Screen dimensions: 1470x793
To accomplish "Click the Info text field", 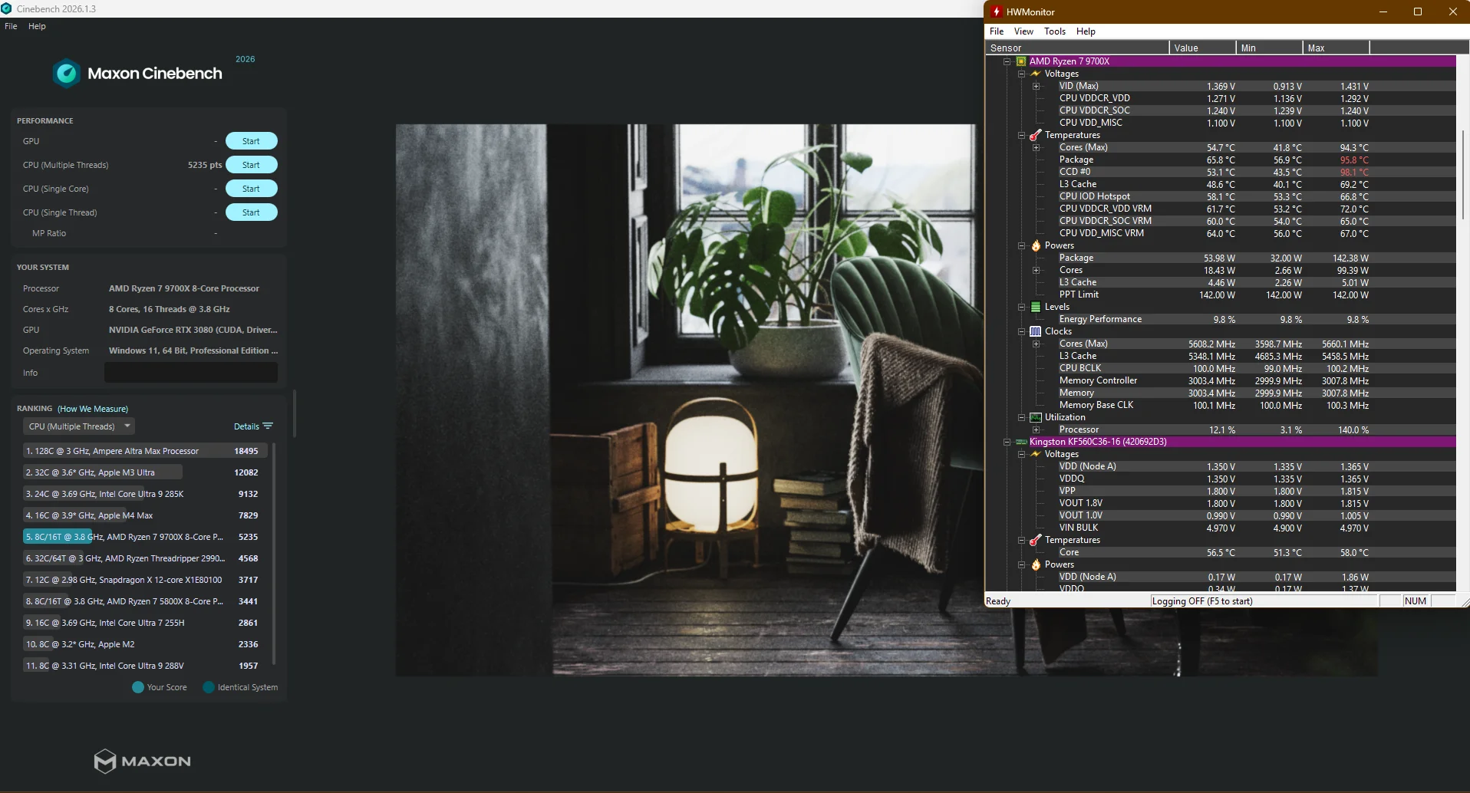I will coord(191,373).
